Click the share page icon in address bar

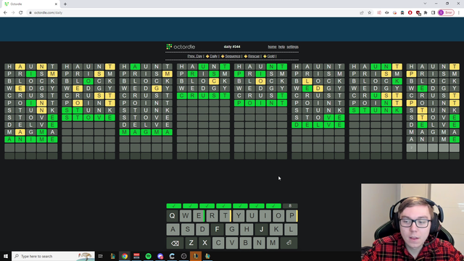pos(362,13)
